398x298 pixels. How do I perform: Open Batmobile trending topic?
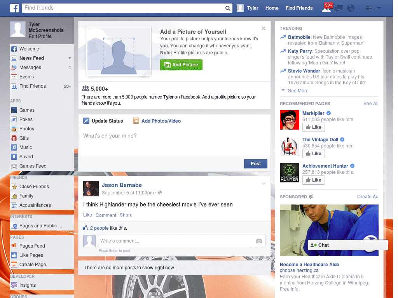pos(299,37)
